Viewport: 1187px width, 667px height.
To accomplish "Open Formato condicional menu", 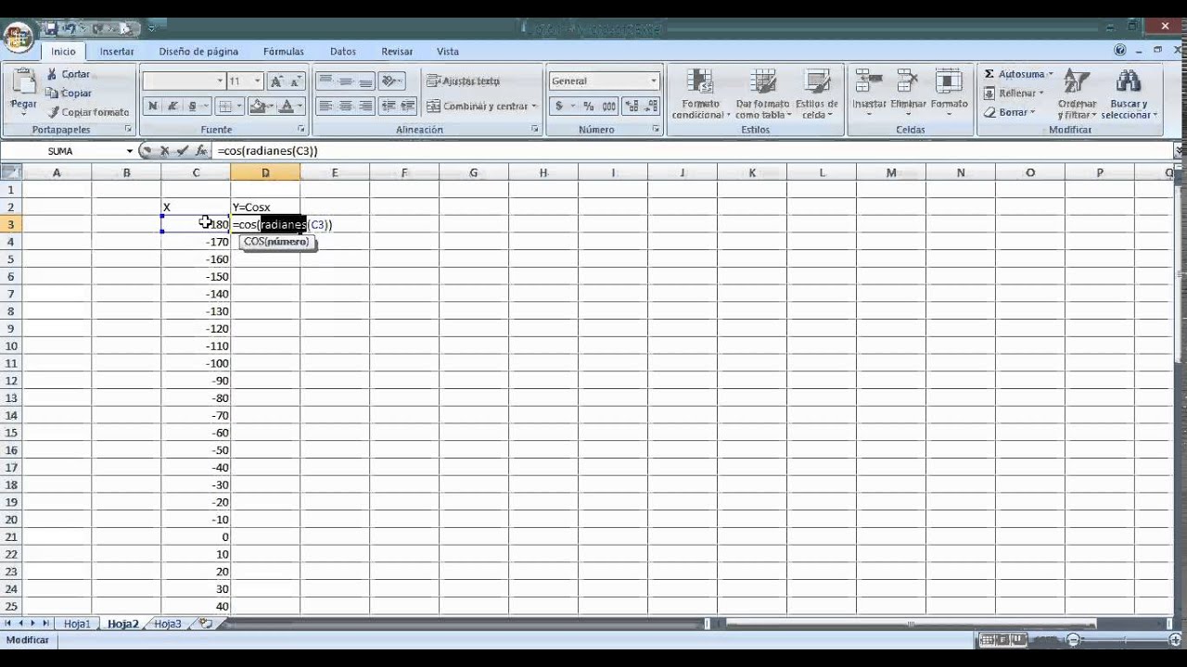I will click(x=701, y=94).
